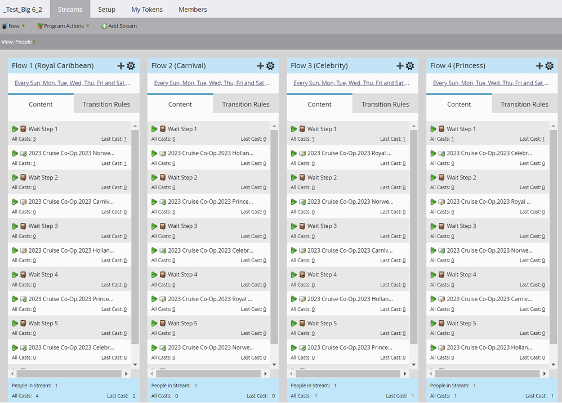Toggle green activation arrow for Wait Step 1 in Flow 1
The height and width of the screenshot is (403, 562).
tap(15, 129)
